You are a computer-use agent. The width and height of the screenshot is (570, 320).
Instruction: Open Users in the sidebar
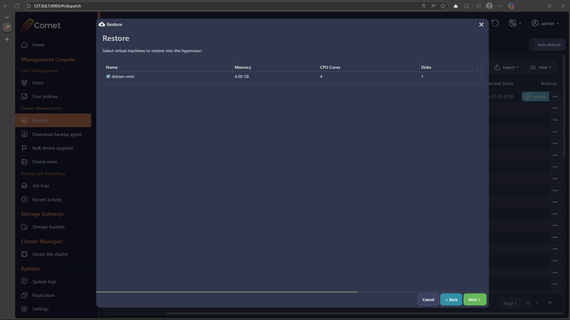(x=38, y=83)
